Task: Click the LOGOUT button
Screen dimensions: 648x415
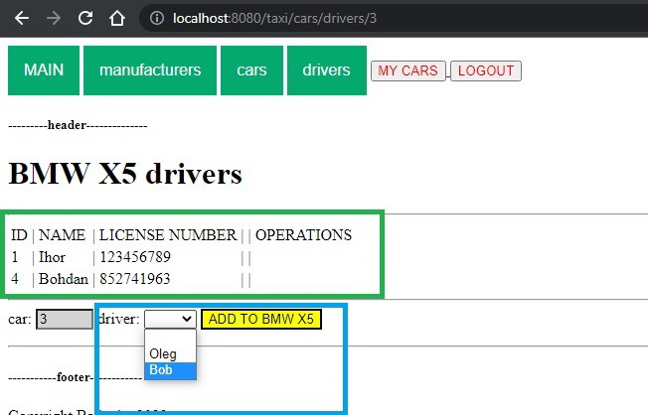Action: coord(486,70)
